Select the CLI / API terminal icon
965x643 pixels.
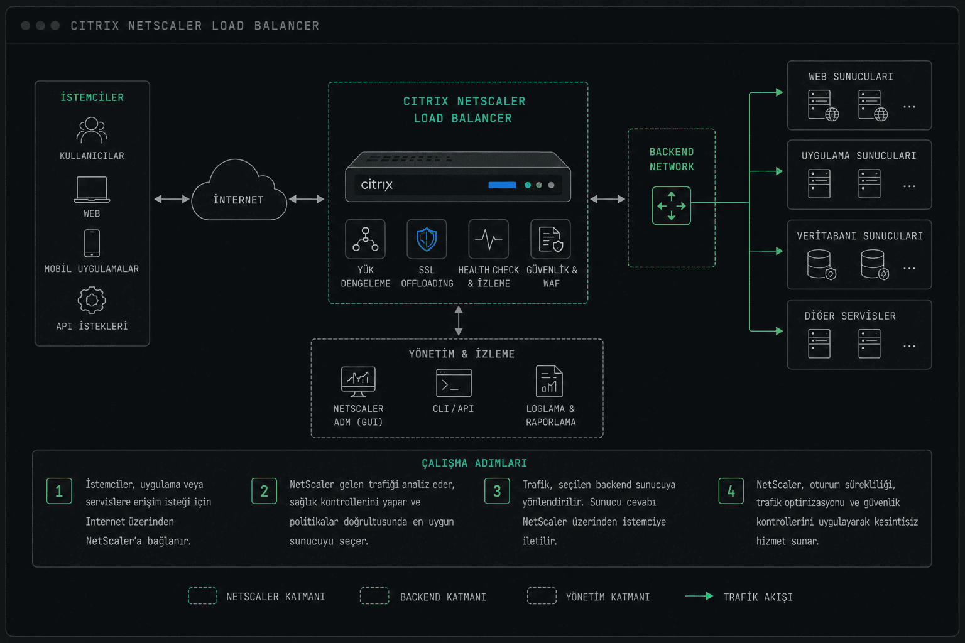[x=454, y=382]
